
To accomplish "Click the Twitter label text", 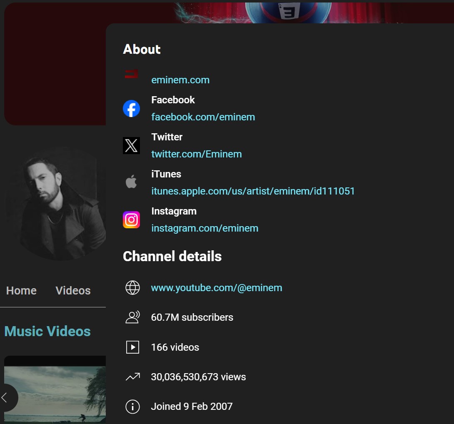I will coord(167,137).
